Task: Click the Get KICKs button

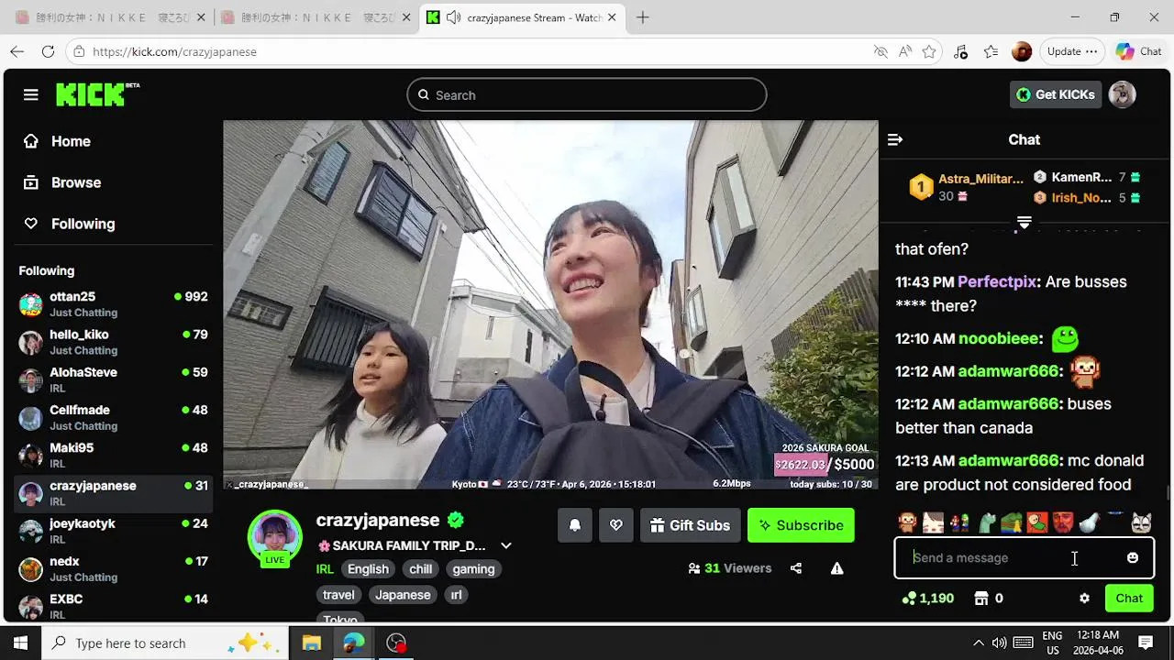Action: (x=1056, y=94)
